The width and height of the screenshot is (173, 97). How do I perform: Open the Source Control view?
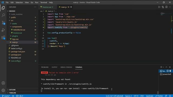pos(3,23)
